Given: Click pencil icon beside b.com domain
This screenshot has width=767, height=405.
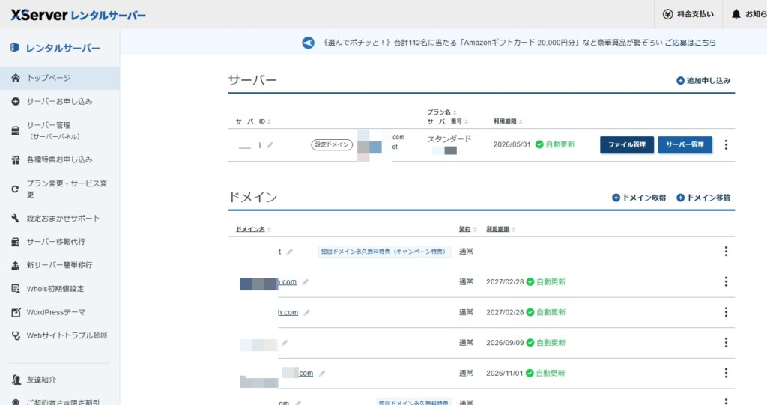Looking at the screenshot, I should click(306, 282).
